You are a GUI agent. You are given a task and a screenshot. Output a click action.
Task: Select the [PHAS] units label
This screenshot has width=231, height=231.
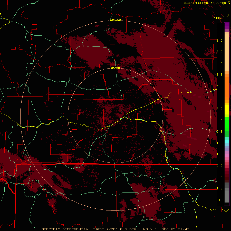[x=217, y=18]
